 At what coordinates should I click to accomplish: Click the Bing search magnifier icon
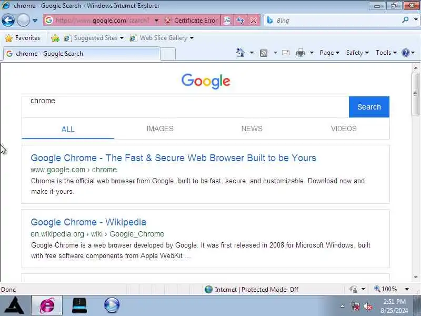tap(405, 19)
